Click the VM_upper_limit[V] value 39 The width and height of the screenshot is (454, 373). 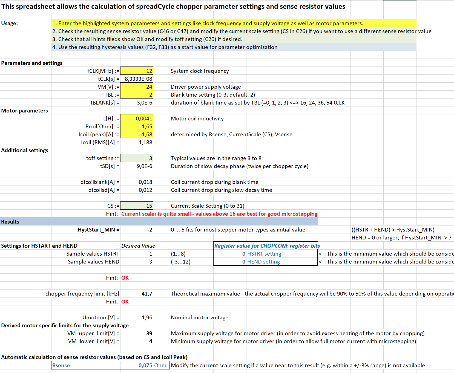(137, 333)
